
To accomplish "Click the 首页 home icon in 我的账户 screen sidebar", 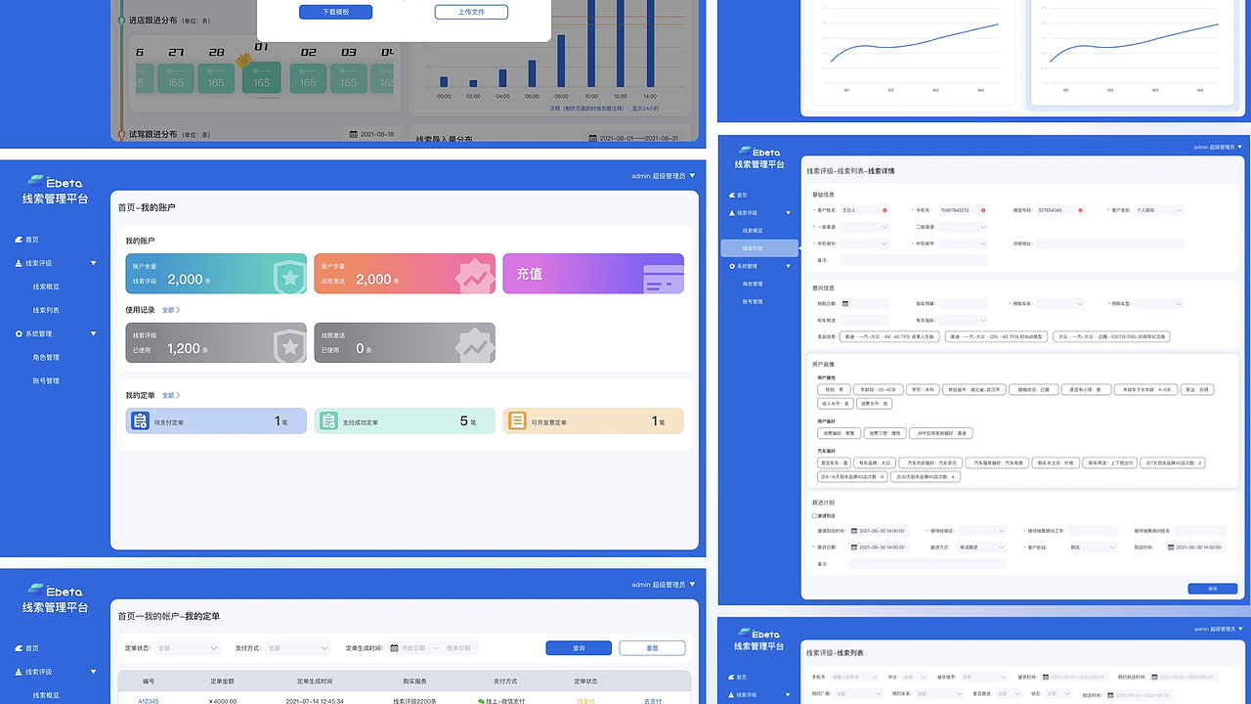I will 19,239.
